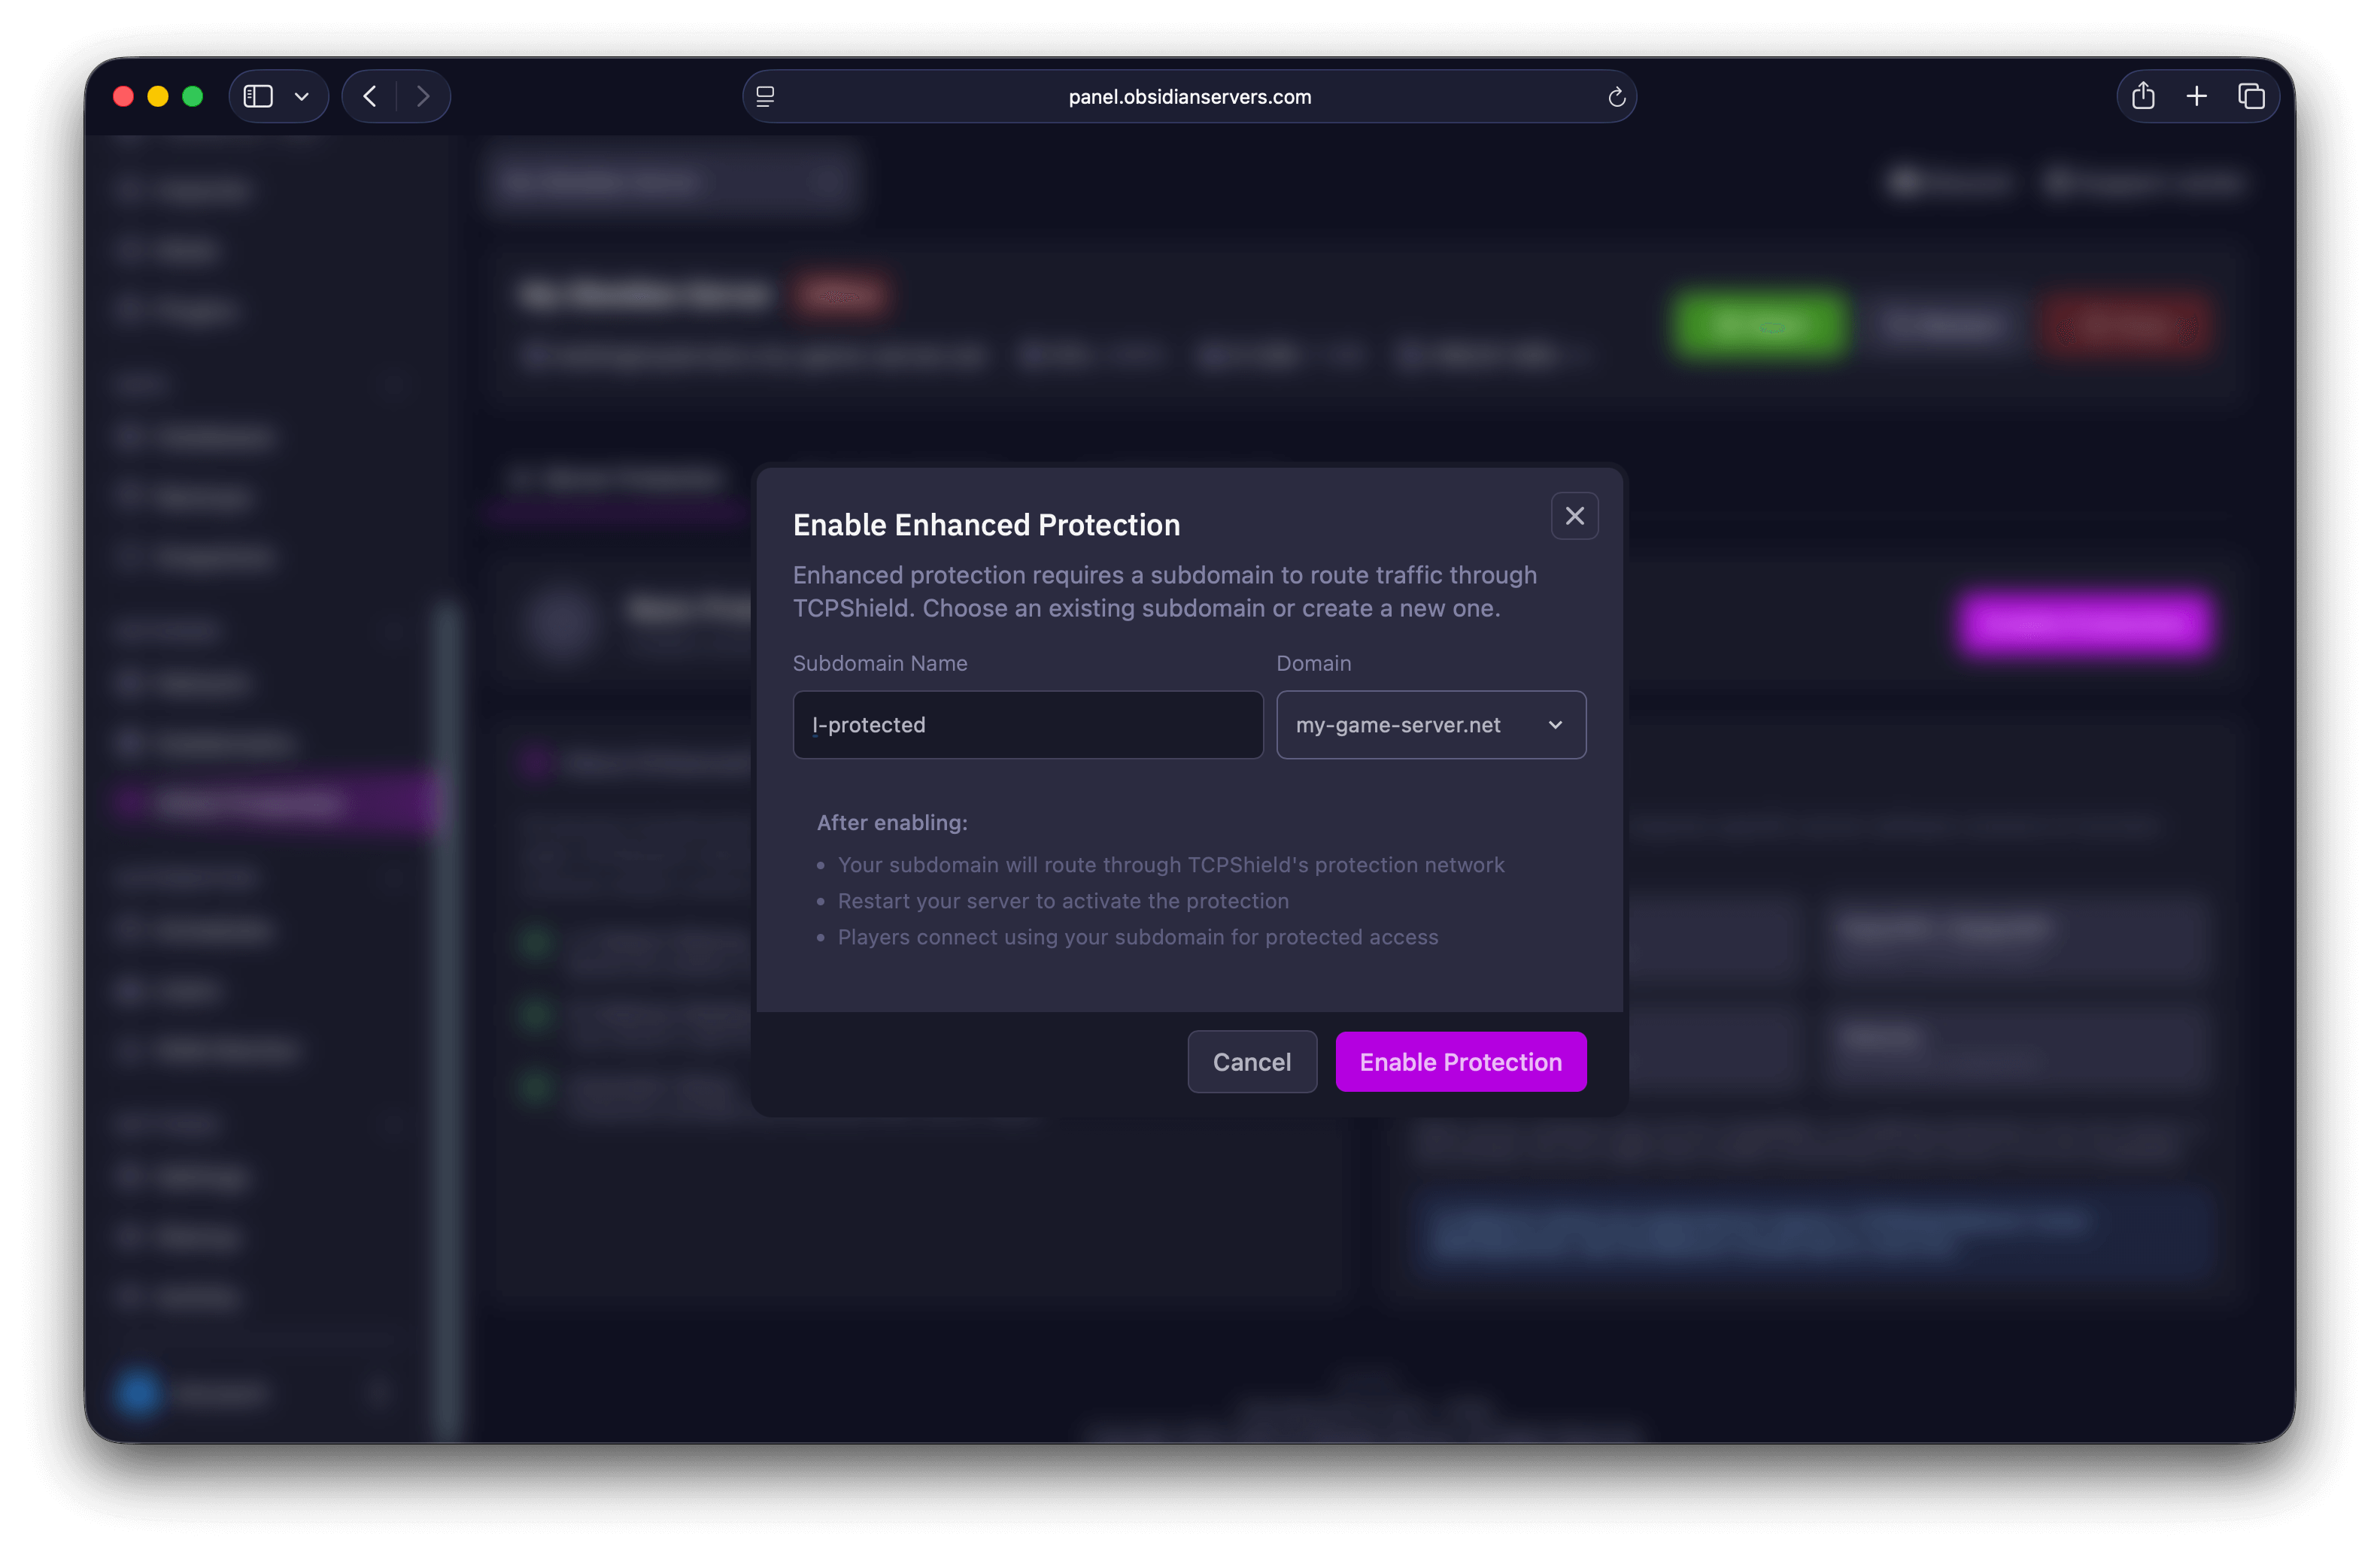Close the Enable Enhanced Protection dialog
This screenshot has width=2380, height=1555.
[1574, 516]
